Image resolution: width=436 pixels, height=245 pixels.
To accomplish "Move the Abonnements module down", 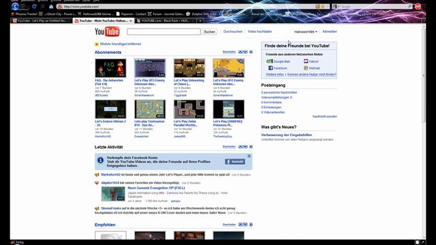I will [245, 52].
